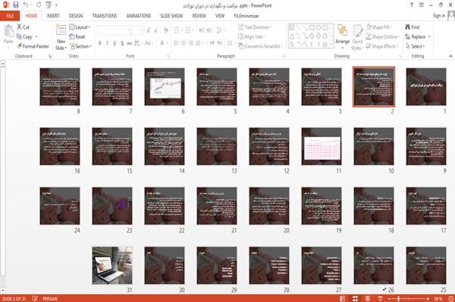Click zoom in plus button
This screenshot has width=455, height=302.
[x=428, y=298]
